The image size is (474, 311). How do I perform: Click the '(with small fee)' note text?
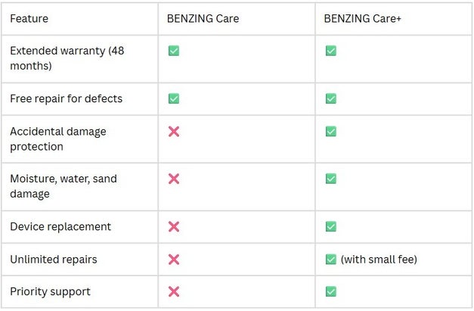pyautogui.click(x=379, y=260)
